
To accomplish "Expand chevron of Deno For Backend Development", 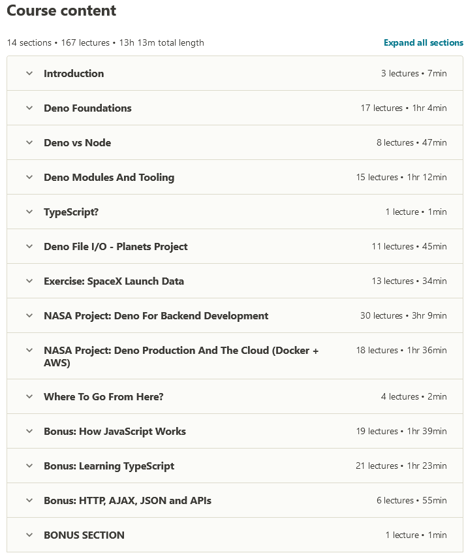I will [29, 316].
